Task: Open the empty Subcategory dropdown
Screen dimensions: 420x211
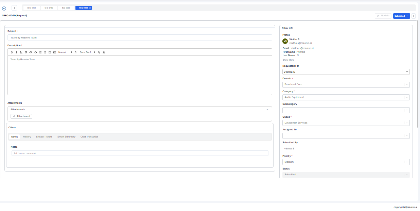Action: point(346,110)
